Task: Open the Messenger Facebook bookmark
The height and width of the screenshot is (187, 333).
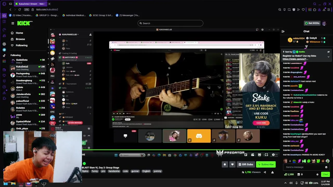Action: [127, 15]
